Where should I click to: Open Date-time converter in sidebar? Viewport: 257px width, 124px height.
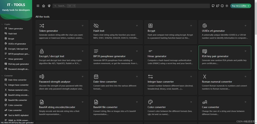pos(17,80)
